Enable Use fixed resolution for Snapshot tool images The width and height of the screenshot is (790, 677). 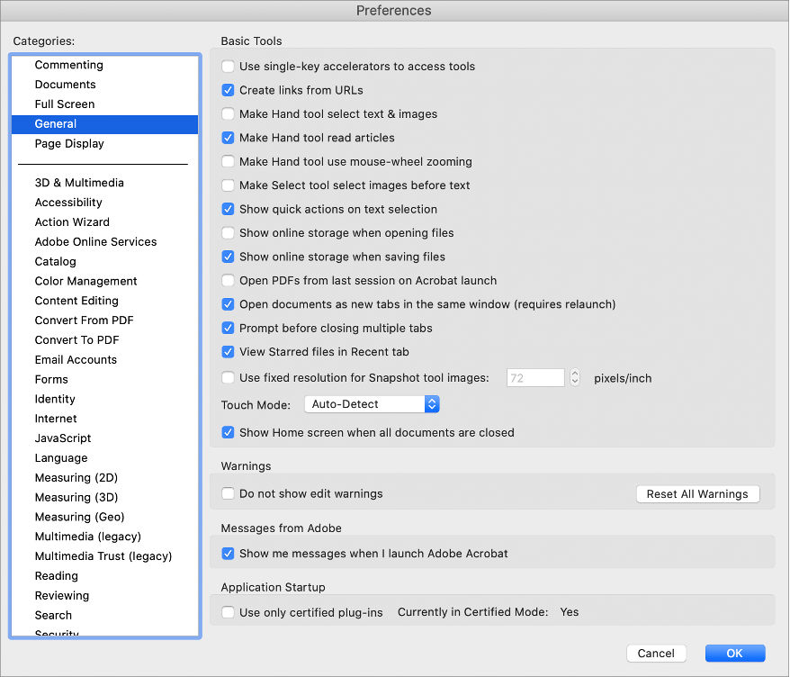pyautogui.click(x=228, y=378)
